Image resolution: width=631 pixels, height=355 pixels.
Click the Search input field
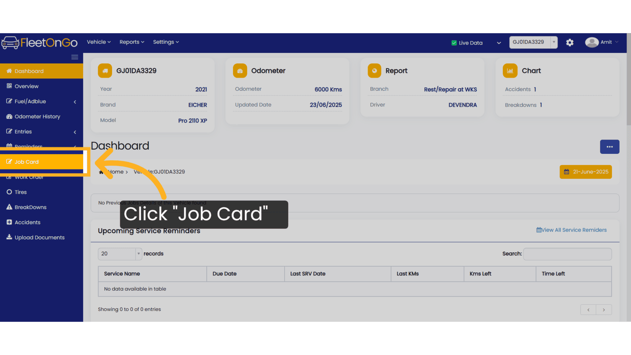568,254
